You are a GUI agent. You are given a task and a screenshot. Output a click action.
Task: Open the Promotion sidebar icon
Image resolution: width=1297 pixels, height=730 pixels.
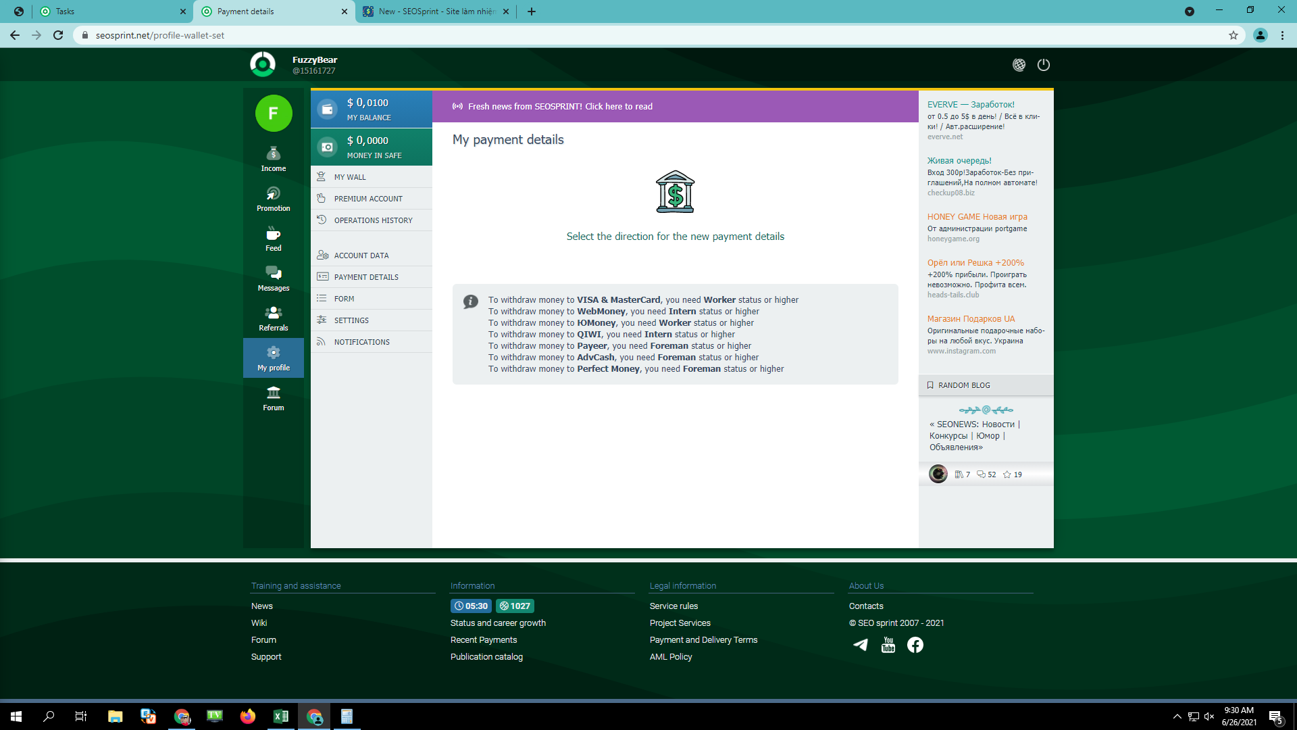point(273,199)
